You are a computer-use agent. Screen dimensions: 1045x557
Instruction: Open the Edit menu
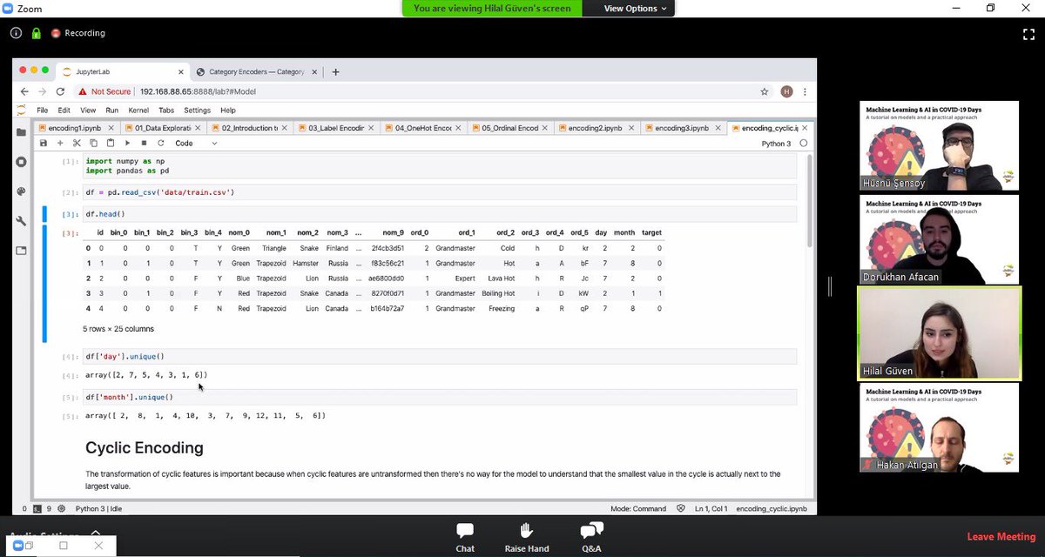click(x=64, y=111)
